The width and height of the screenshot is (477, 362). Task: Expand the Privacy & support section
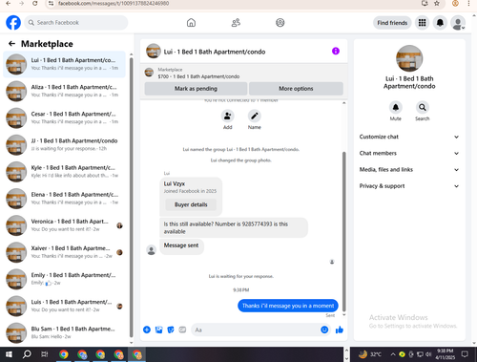[409, 186]
